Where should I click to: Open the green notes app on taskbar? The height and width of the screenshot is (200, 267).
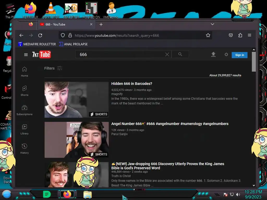click(47, 194)
